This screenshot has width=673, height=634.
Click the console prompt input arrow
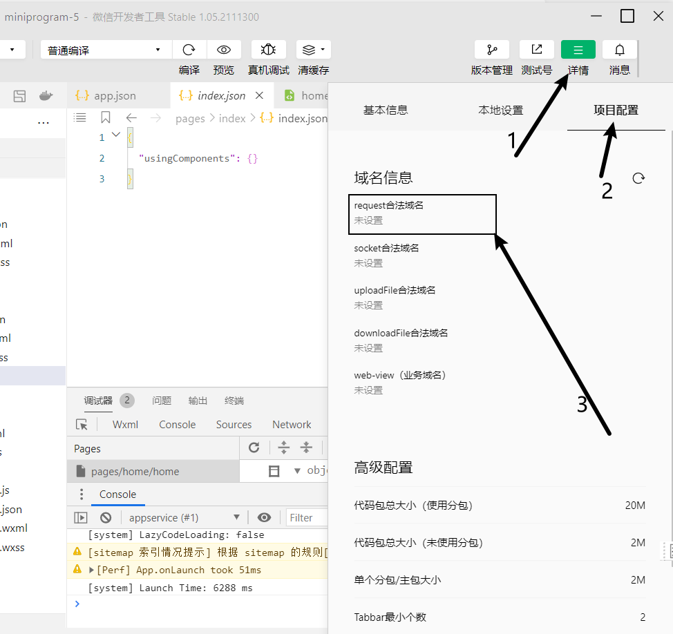(77, 604)
